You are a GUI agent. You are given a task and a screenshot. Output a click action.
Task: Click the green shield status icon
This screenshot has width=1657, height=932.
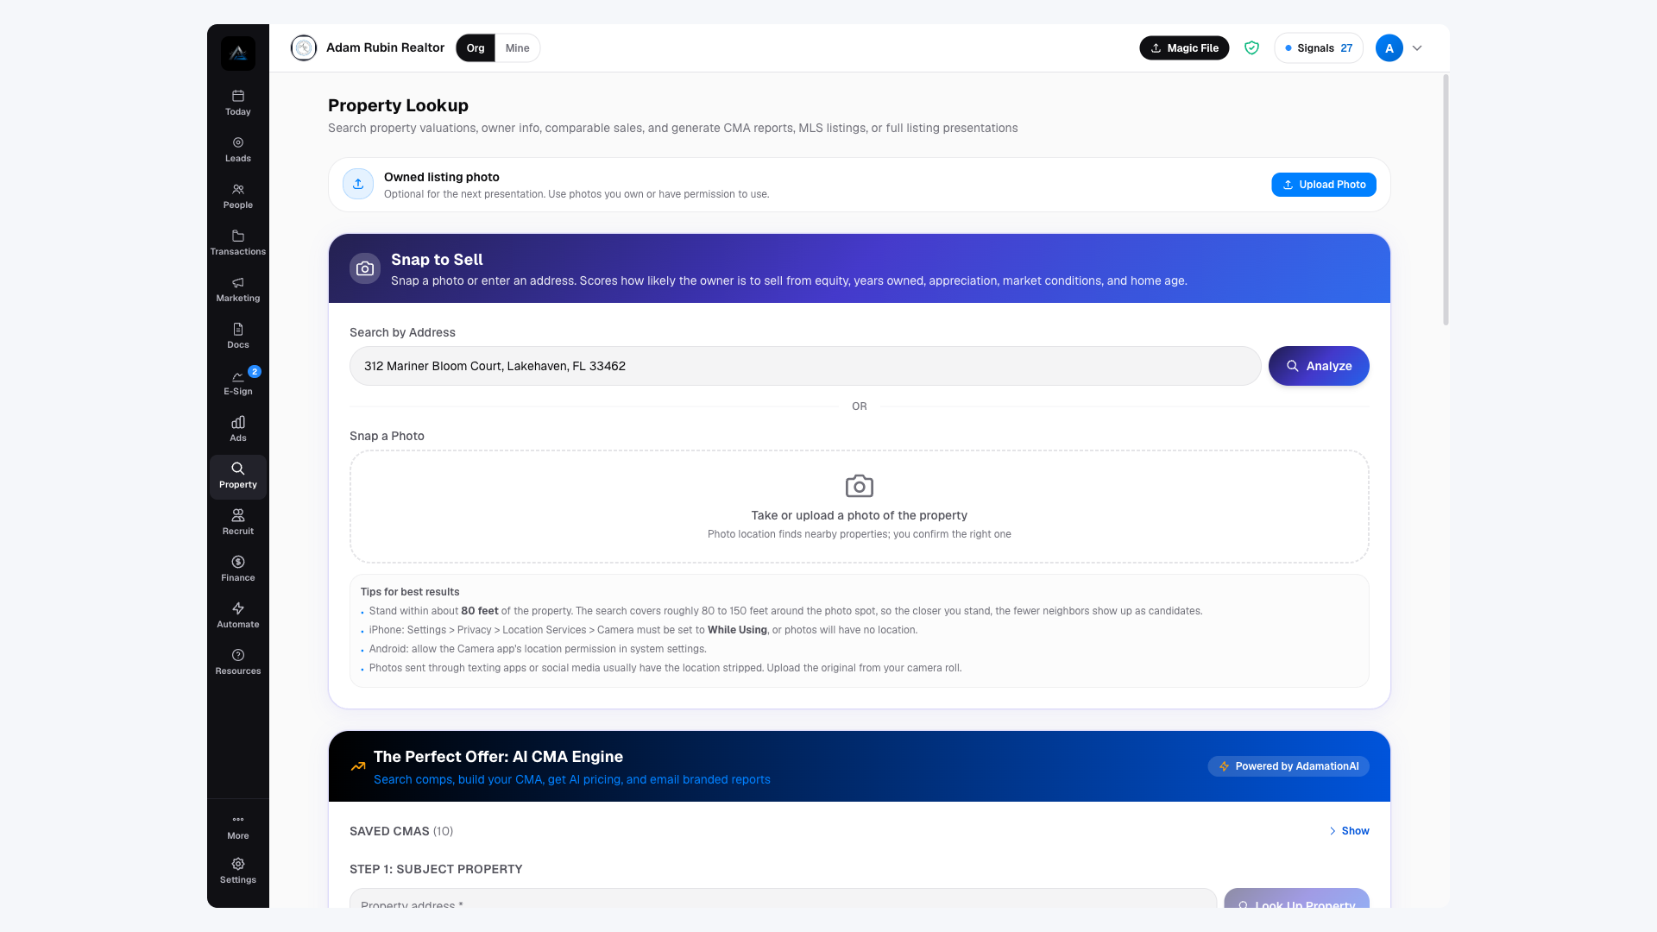pos(1251,48)
